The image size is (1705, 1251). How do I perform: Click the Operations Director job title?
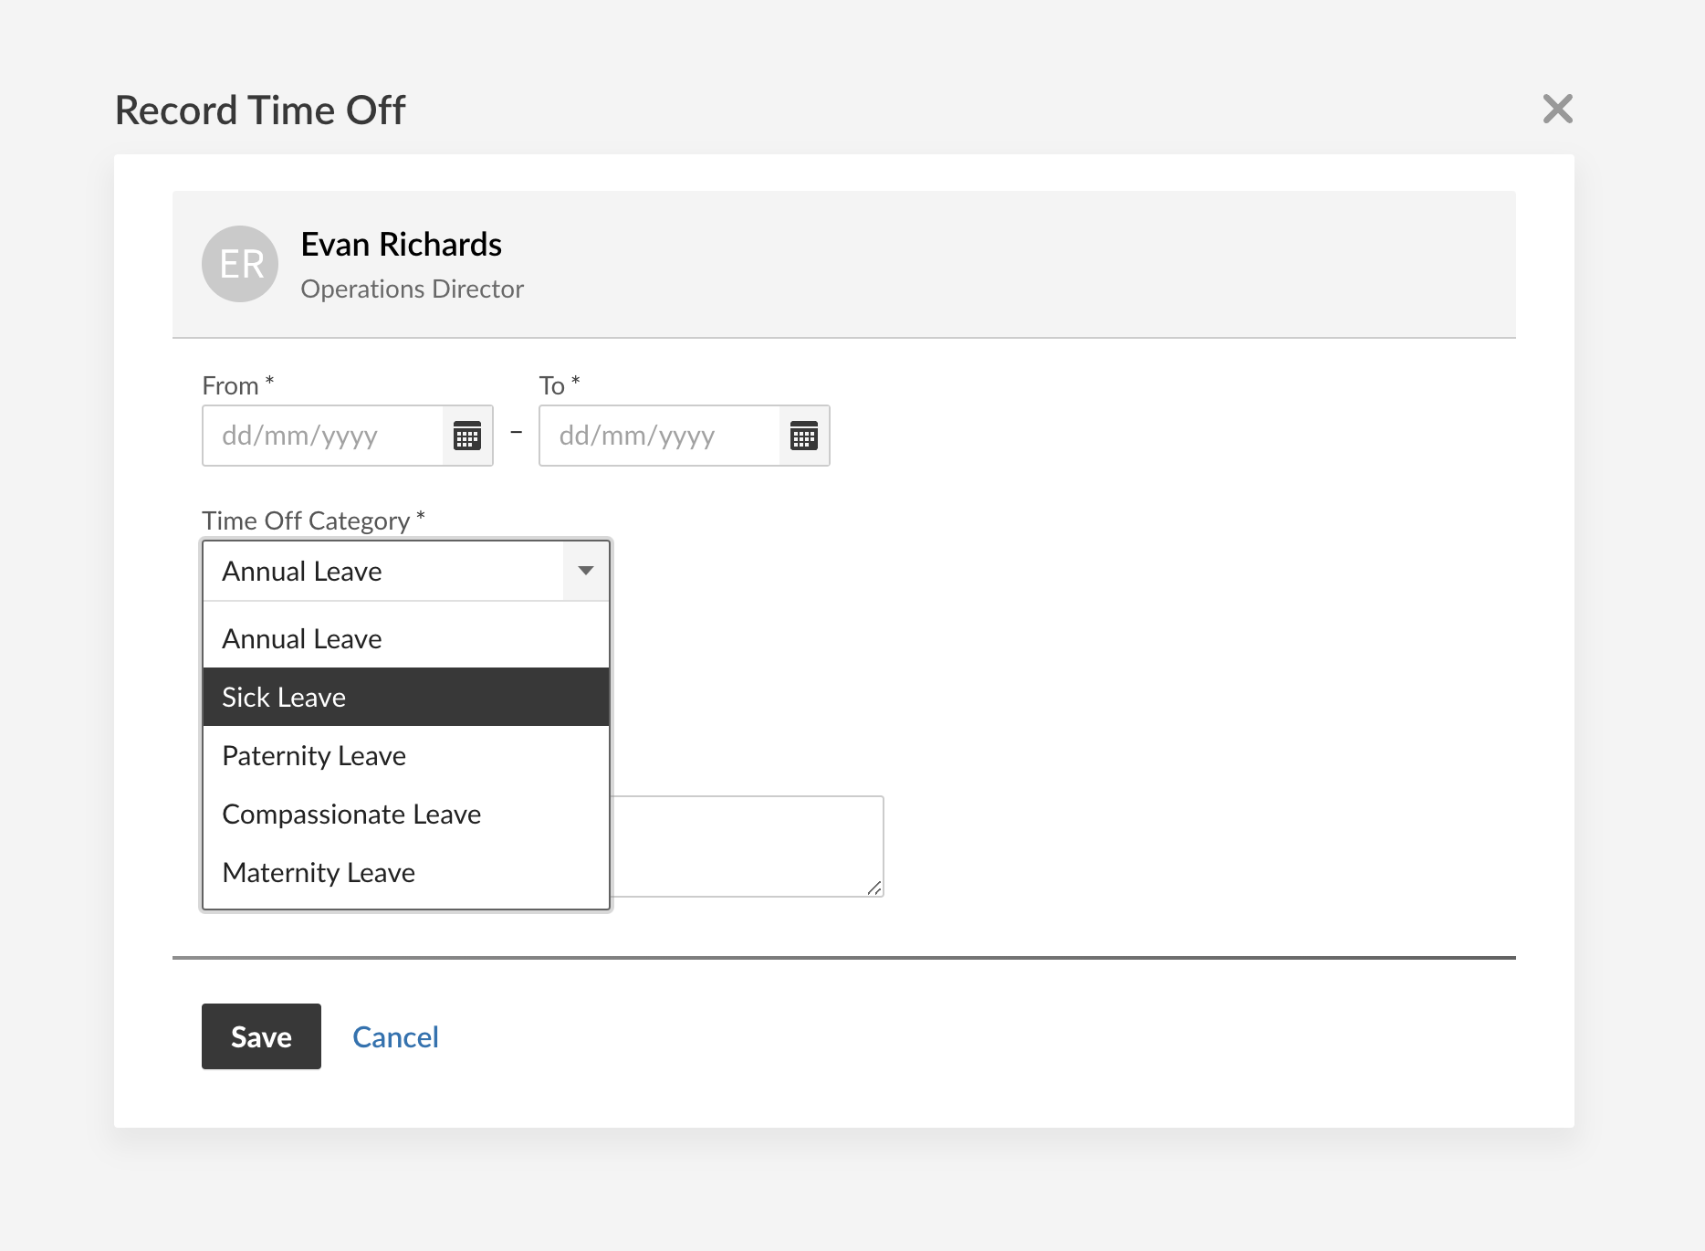click(x=412, y=289)
